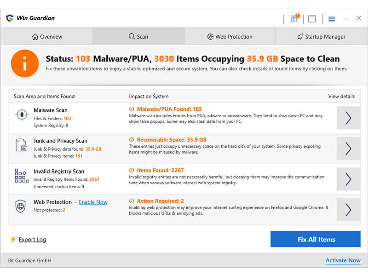Click the orange status info icon
Screen dimensions: 368x276
[x=25, y=63]
